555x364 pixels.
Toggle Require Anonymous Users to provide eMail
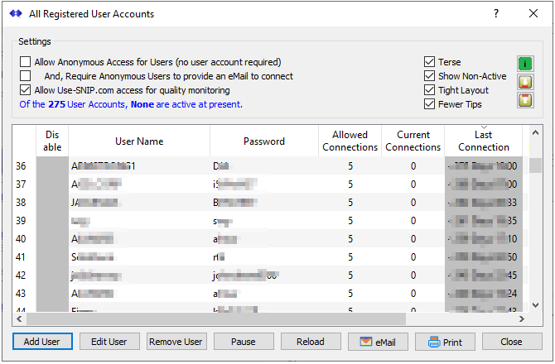coord(26,76)
